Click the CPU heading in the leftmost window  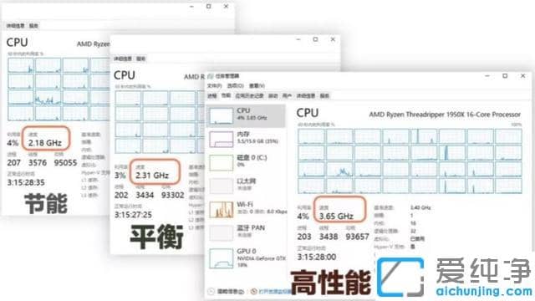(x=17, y=43)
